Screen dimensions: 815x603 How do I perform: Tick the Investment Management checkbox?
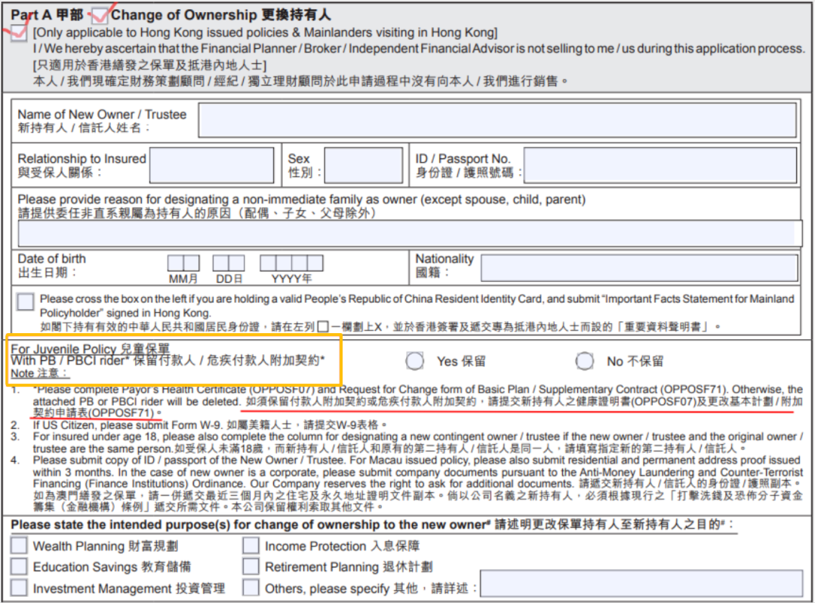[19, 587]
